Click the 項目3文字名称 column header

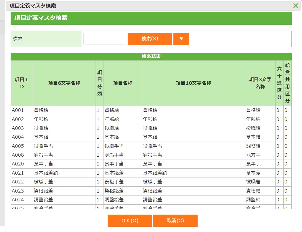click(x=260, y=83)
